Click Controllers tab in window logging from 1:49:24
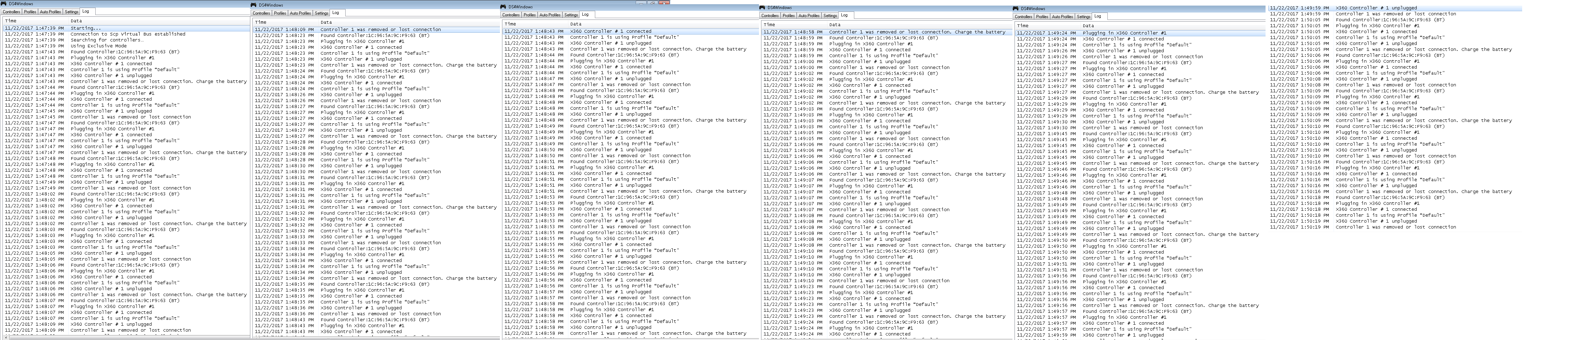 click(x=1024, y=16)
